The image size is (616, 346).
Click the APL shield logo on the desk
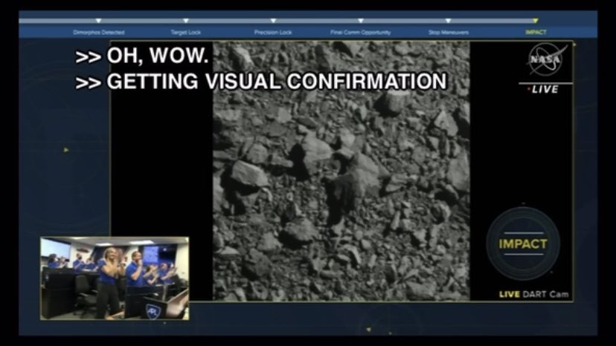click(155, 310)
